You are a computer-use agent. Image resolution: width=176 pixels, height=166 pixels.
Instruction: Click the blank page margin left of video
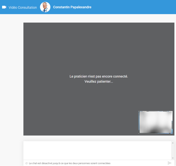(11, 84)
